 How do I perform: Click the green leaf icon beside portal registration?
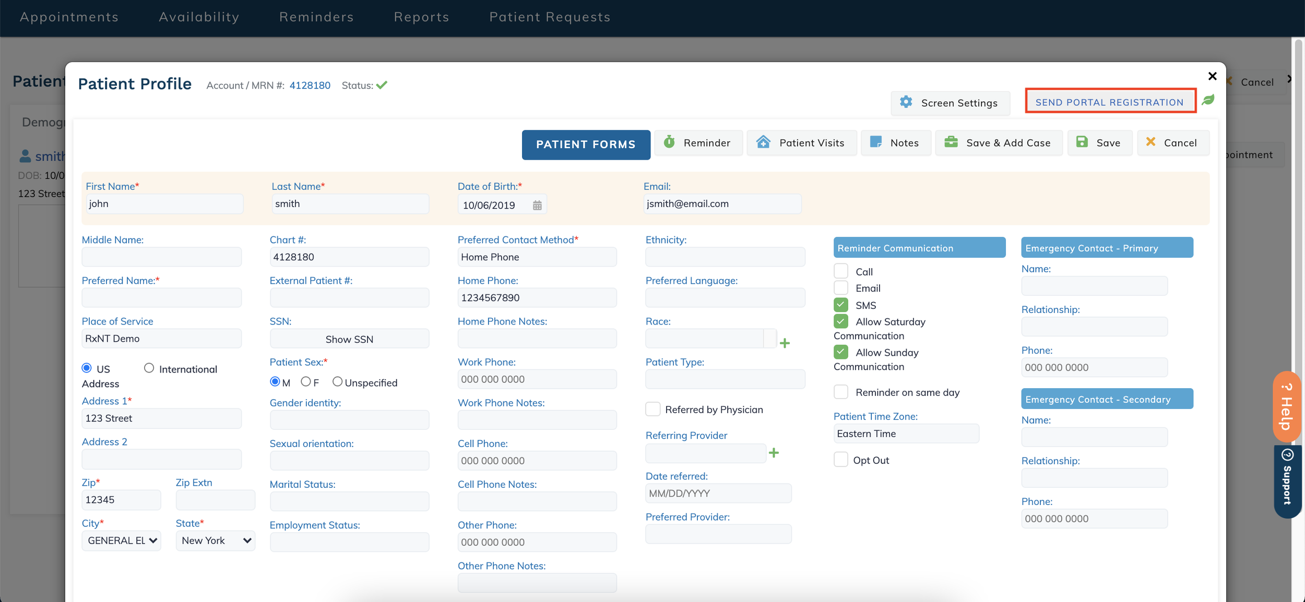[1208, 100]
